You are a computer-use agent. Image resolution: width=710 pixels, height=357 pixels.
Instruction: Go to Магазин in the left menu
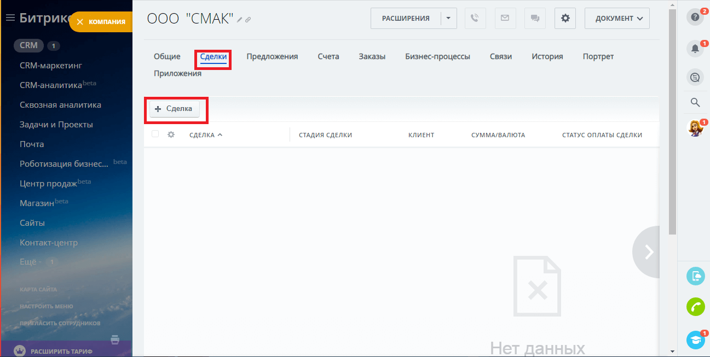(x=37, y=203)
